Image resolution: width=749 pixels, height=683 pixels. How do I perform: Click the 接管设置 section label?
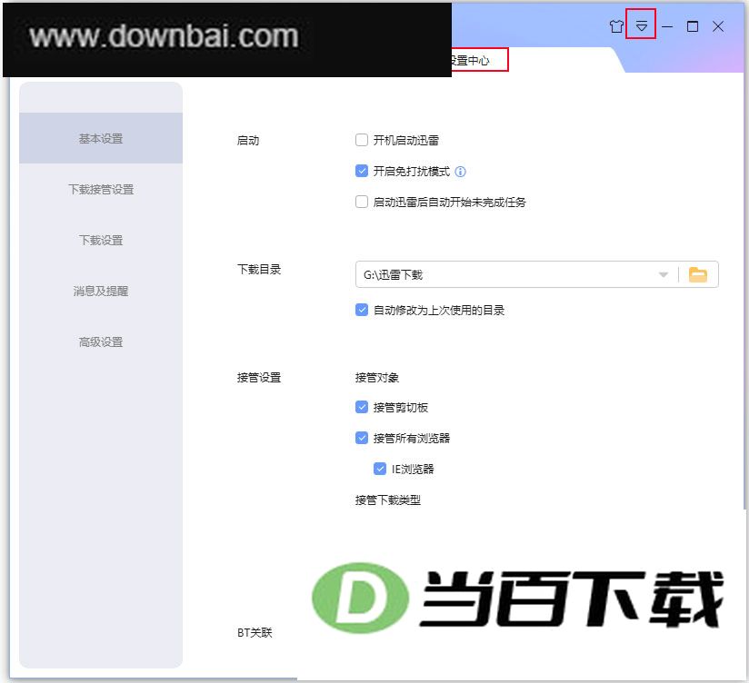259,378
